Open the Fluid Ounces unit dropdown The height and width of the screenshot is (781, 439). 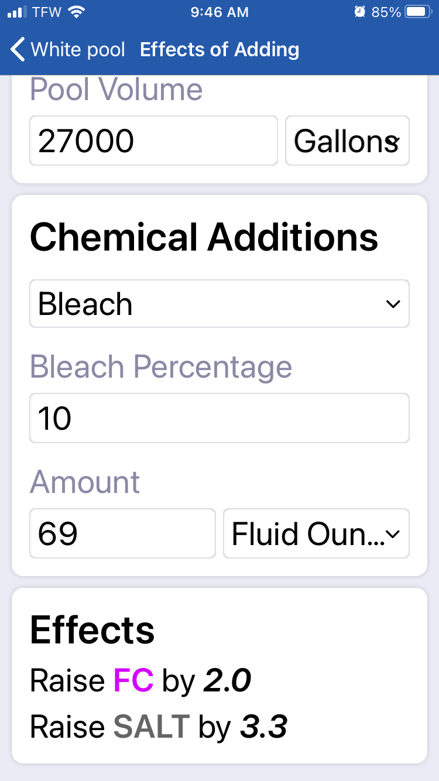click(316, 533)
